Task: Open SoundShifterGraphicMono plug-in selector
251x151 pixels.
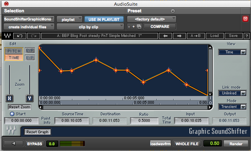Action: click(x=29, y=19)
